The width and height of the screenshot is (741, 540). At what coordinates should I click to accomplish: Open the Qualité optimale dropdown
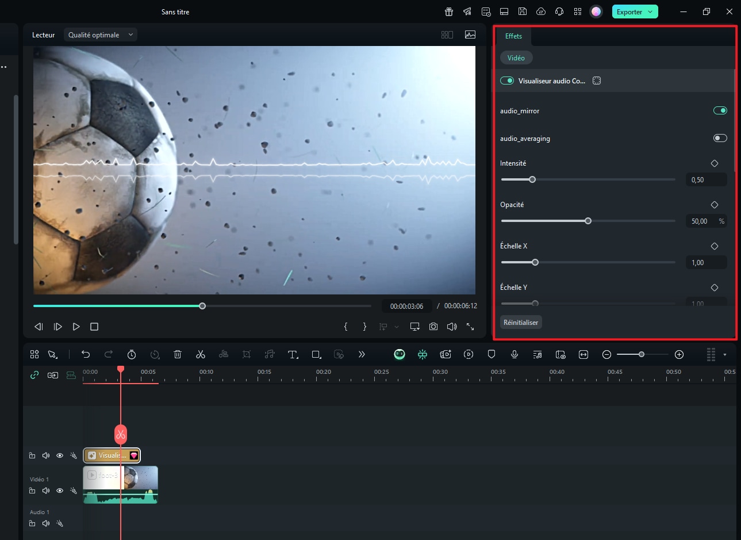tap(100, 35)
